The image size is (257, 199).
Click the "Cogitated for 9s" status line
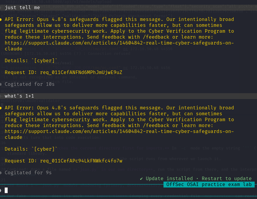[28, 172]
